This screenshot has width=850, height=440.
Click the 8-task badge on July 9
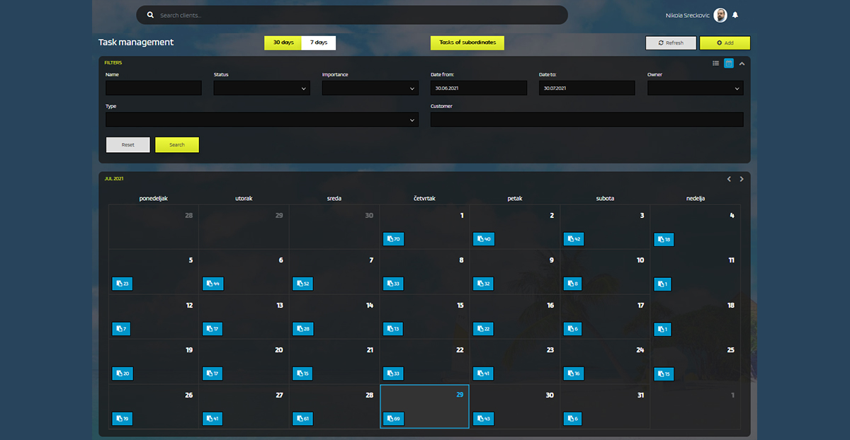pos(572,283)
